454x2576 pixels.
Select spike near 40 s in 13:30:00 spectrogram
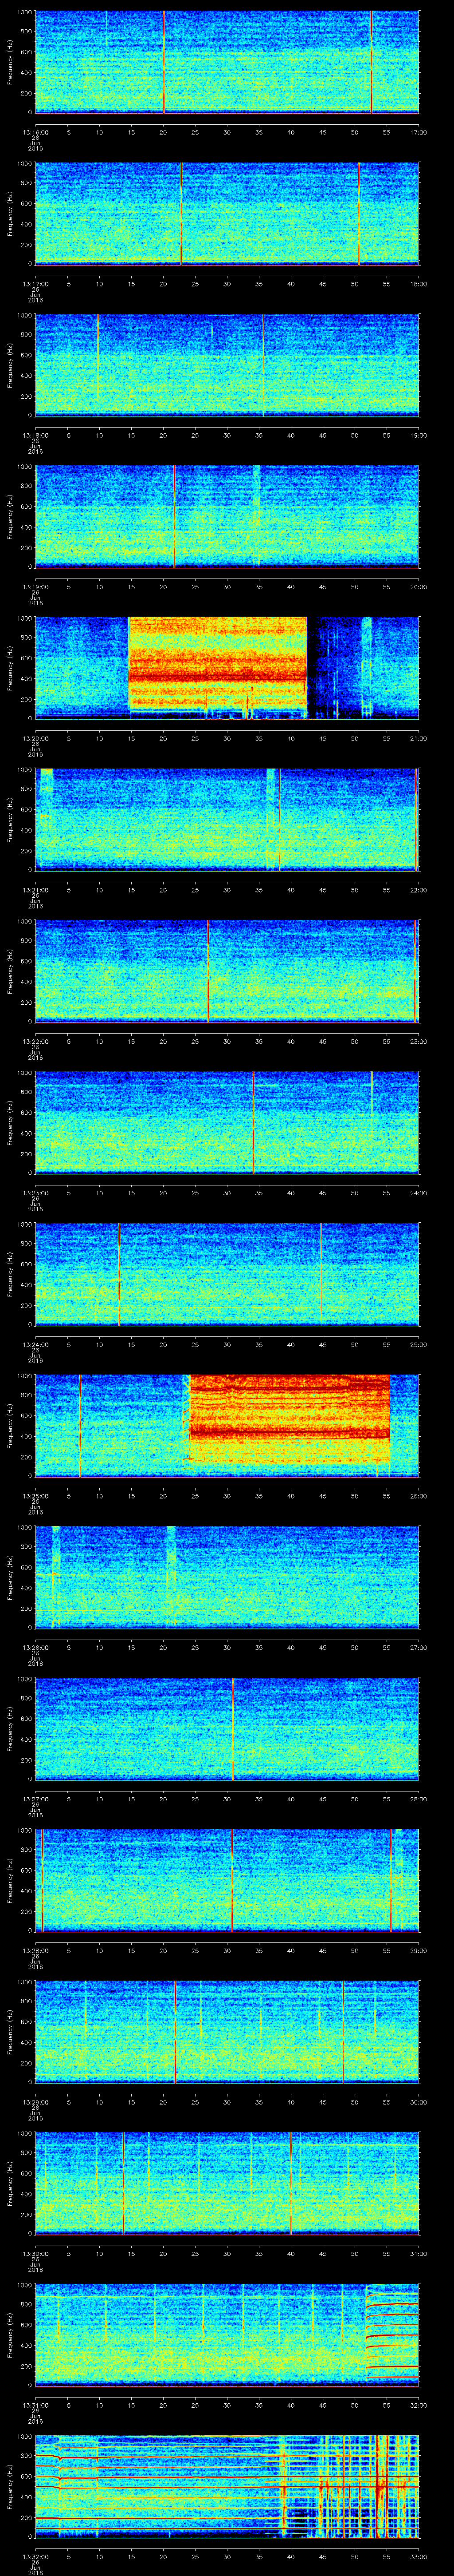pyautogui.click(x=290, y=2183)
